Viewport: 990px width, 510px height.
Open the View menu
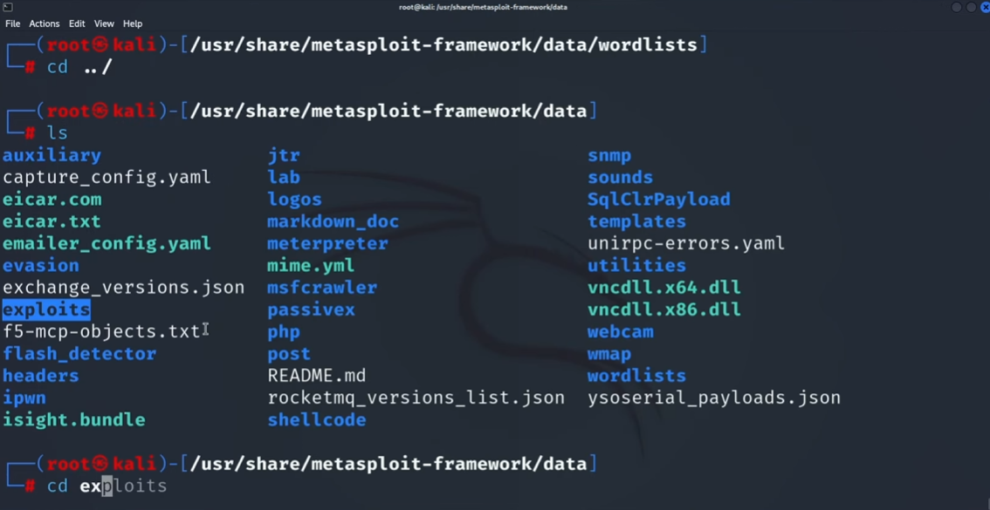(104, 24)
